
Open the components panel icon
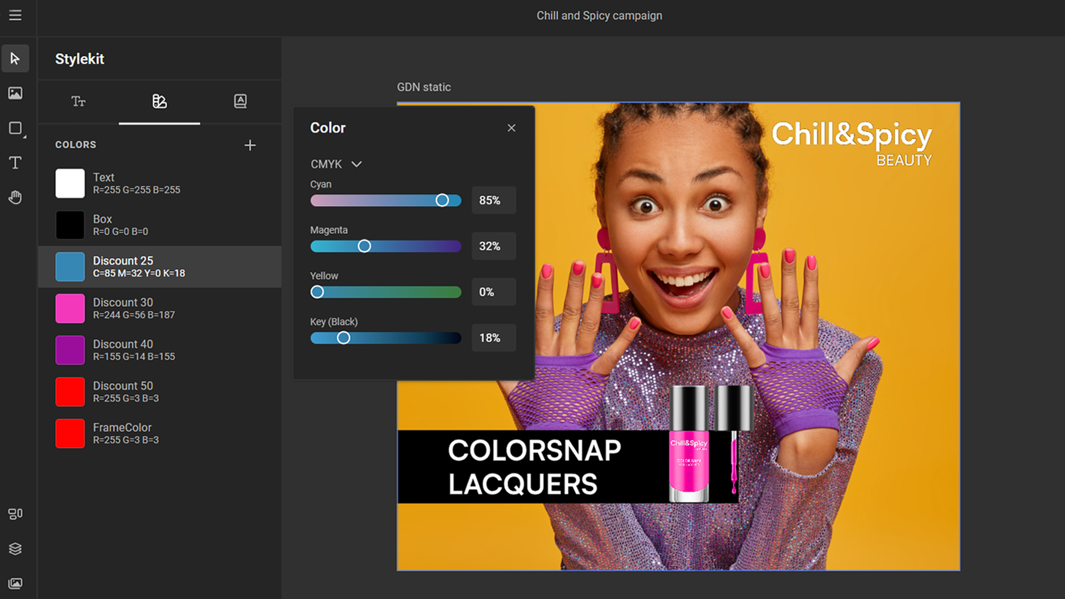pyautogui.click(x=15, y=514)
